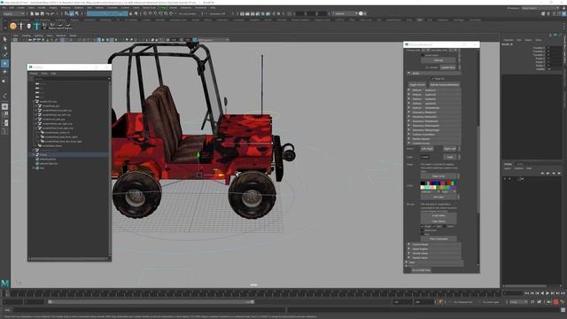The image size is (567, 319).
Task: Click the last layer-editor icon on right
Action: 560,174
